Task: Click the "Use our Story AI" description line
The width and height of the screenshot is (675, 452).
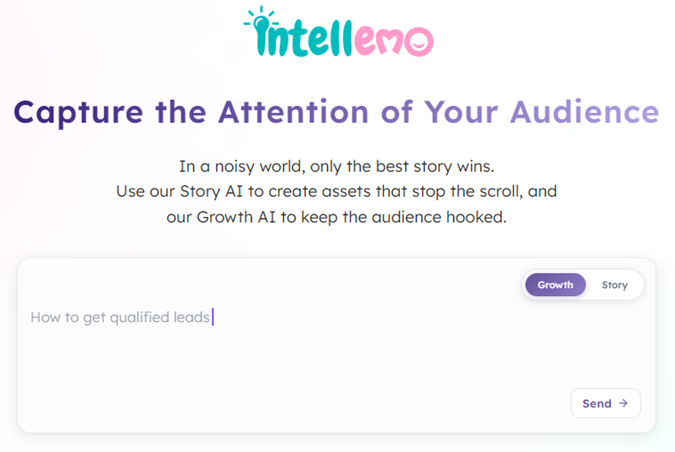Action: 337,192
